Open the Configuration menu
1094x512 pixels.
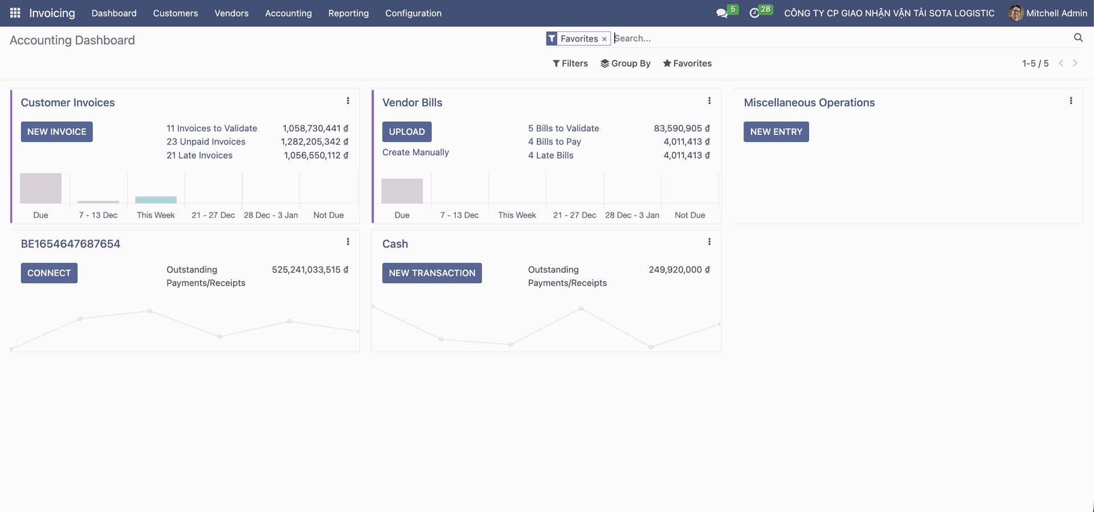click(x=413, y=13)
